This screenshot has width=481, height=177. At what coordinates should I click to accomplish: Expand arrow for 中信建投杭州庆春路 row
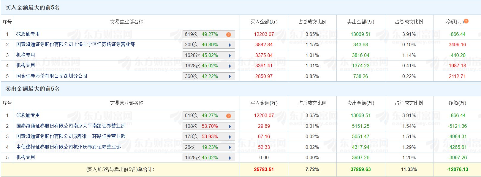click(230, 147)
